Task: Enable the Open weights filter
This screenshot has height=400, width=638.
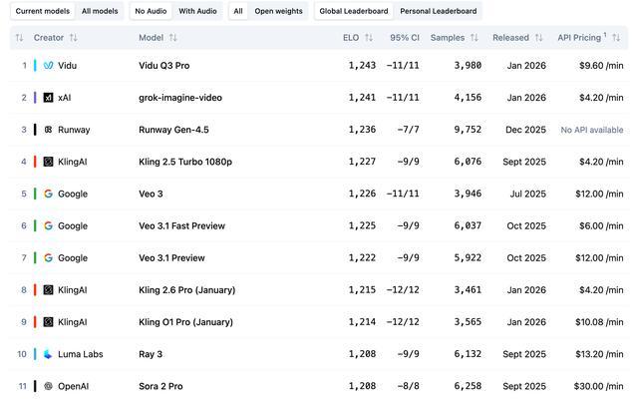Action: [278, 11]
